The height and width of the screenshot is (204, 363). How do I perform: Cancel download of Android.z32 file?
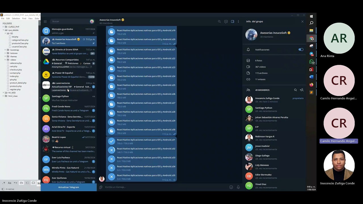112,150
